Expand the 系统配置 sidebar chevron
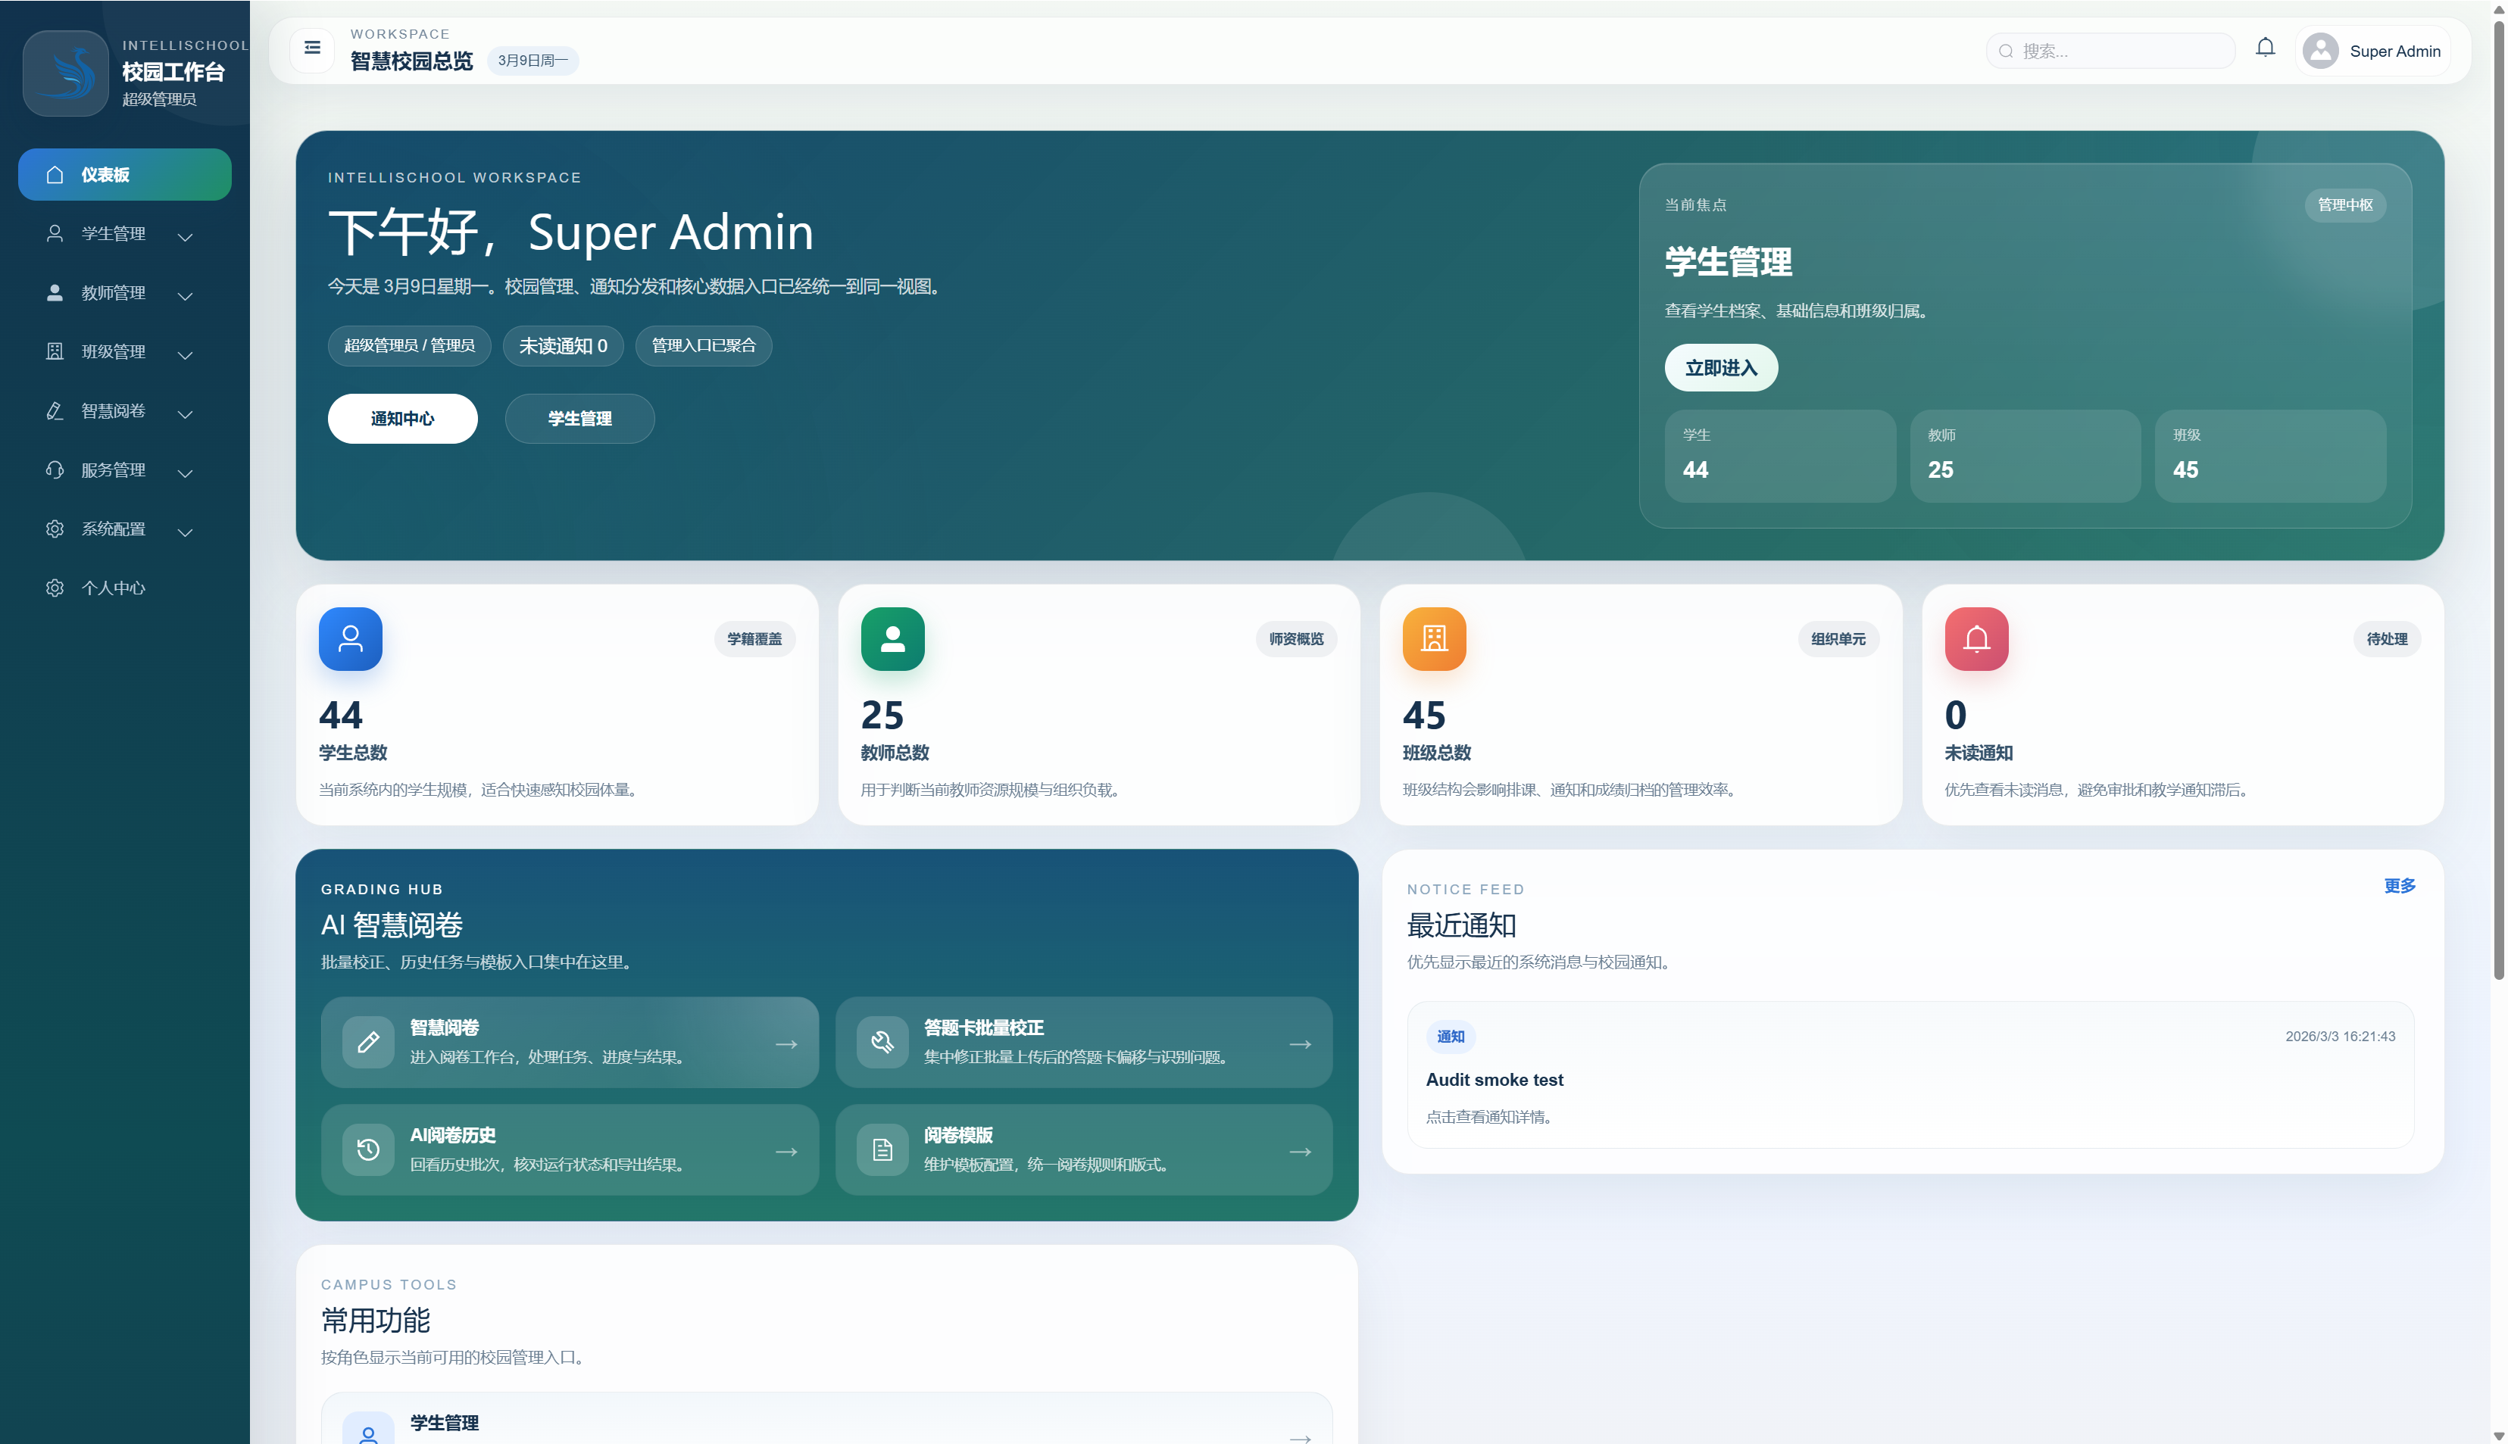 pos(185,532)
